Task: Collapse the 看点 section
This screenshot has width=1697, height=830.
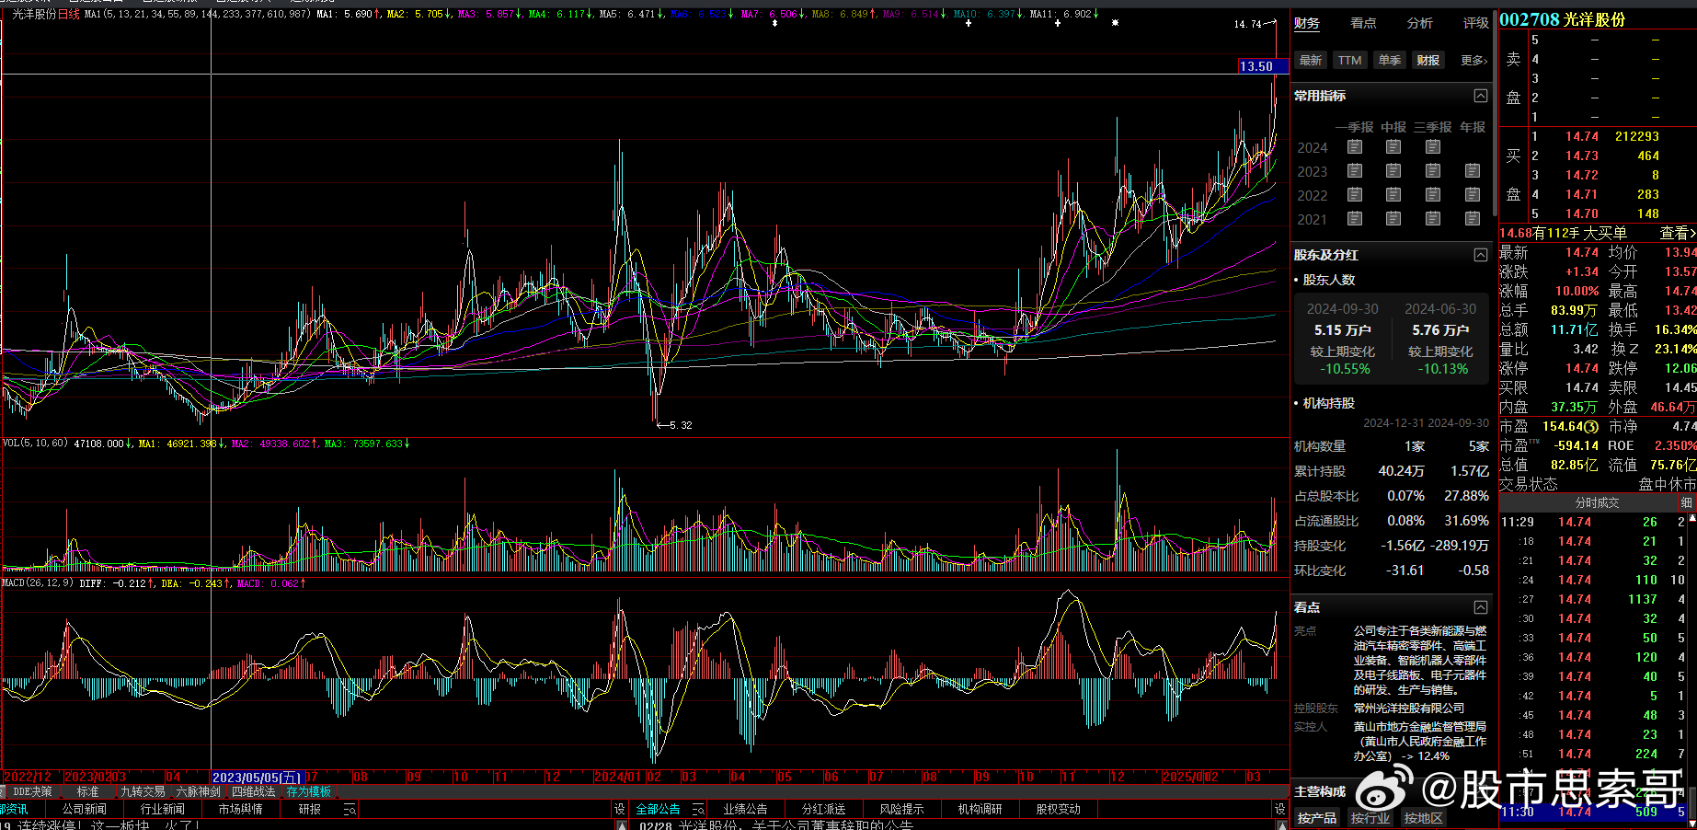Action: point(1481,607)
